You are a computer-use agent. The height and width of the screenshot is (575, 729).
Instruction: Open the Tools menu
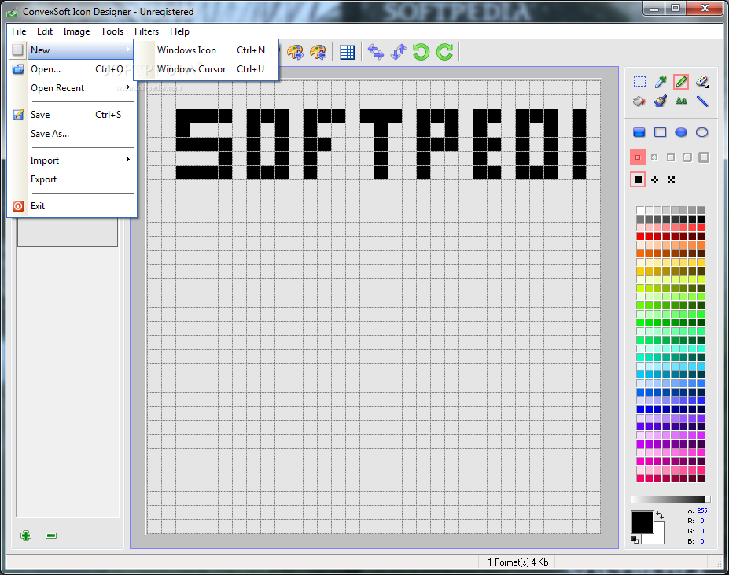[112, 31]
